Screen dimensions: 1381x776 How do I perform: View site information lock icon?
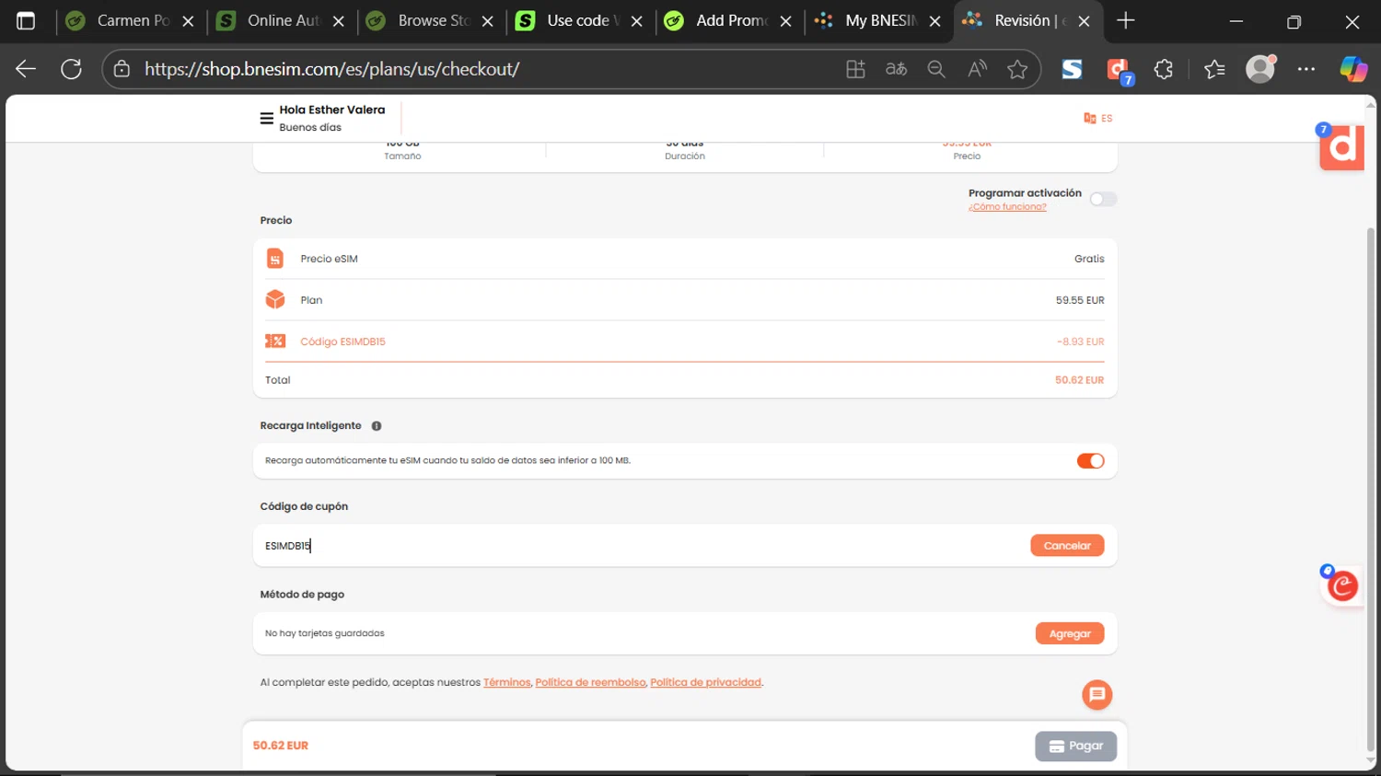click(x=122, y=69)
